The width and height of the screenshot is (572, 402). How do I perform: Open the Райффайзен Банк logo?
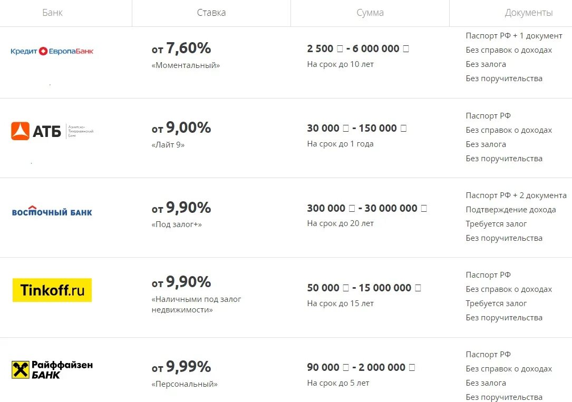click(52, 369)
